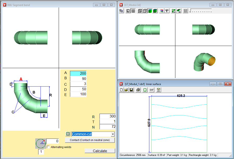This screenshot has width=234, height=159.
Task: Click the M 2D icon in DXF toolbar
Action: tap(159, 90)
